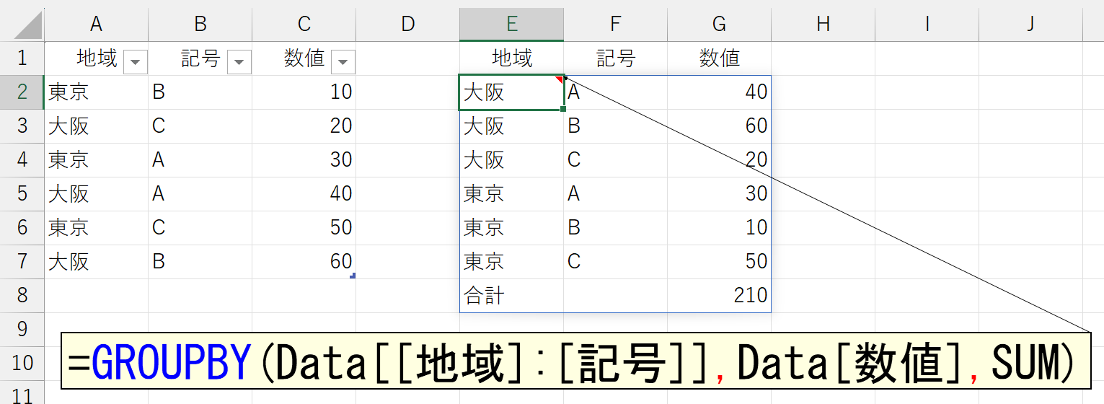Click cell C6 with value 50

304,228
